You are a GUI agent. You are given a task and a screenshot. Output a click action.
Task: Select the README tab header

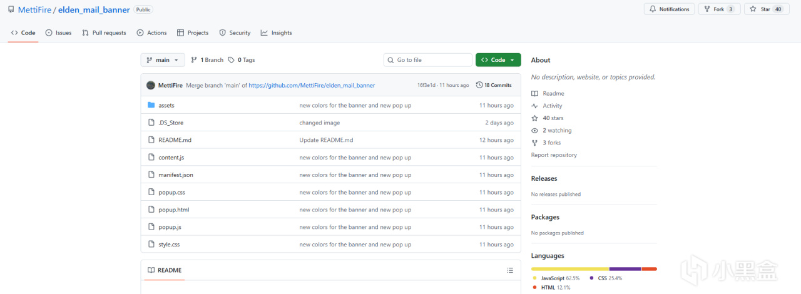click(x=165, y=270)
